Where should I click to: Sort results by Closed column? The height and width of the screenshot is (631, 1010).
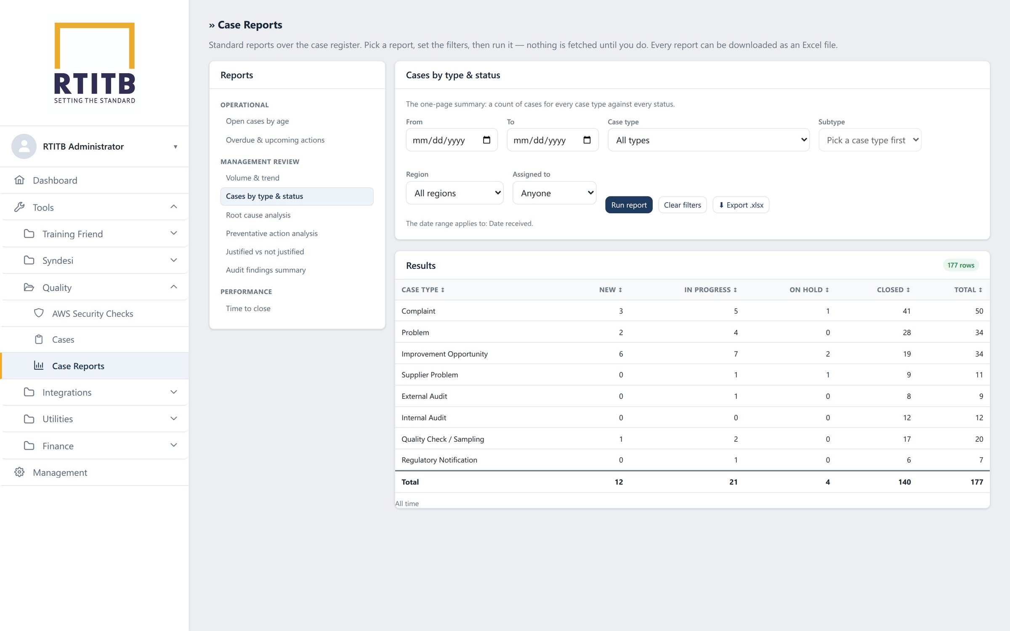893,290
